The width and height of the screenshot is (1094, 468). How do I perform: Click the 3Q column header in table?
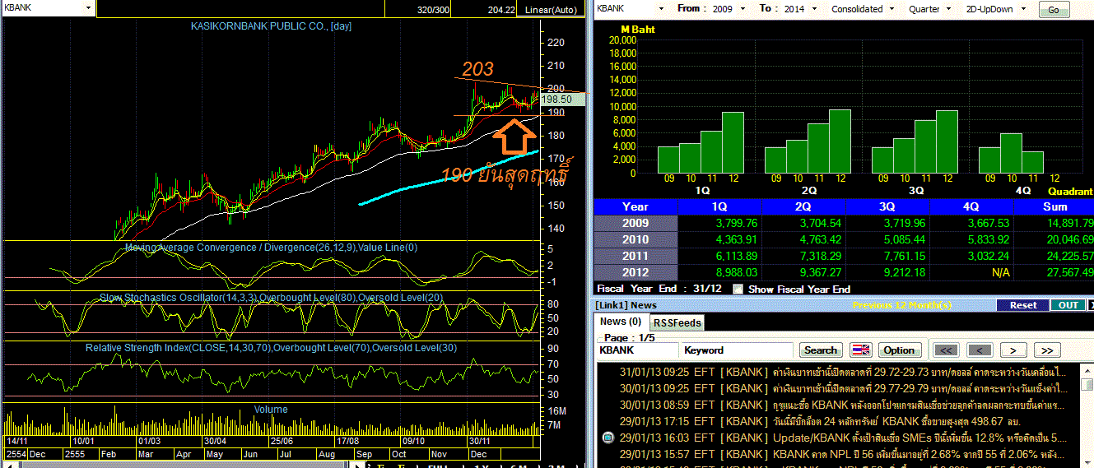887,206
